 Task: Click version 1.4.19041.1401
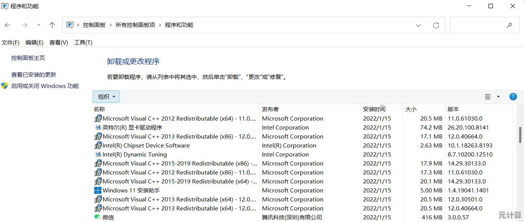pos(468,191)
